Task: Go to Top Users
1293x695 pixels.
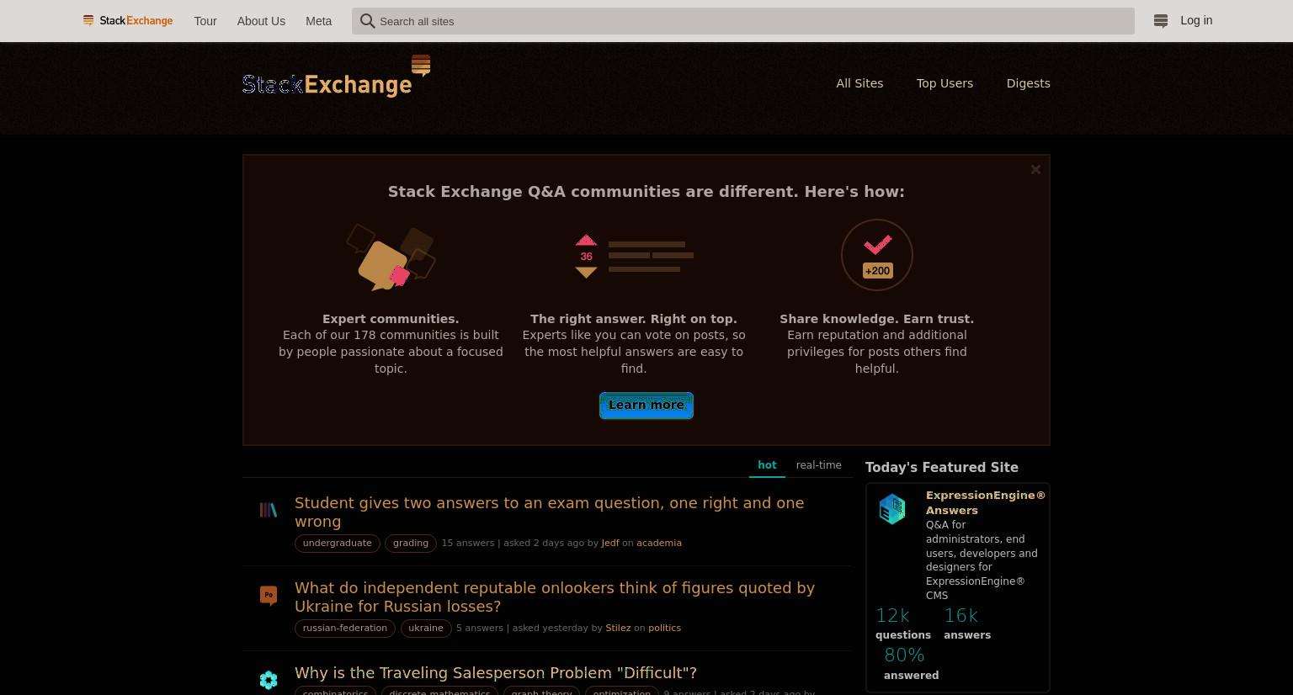Action: [x=944, y=83]
